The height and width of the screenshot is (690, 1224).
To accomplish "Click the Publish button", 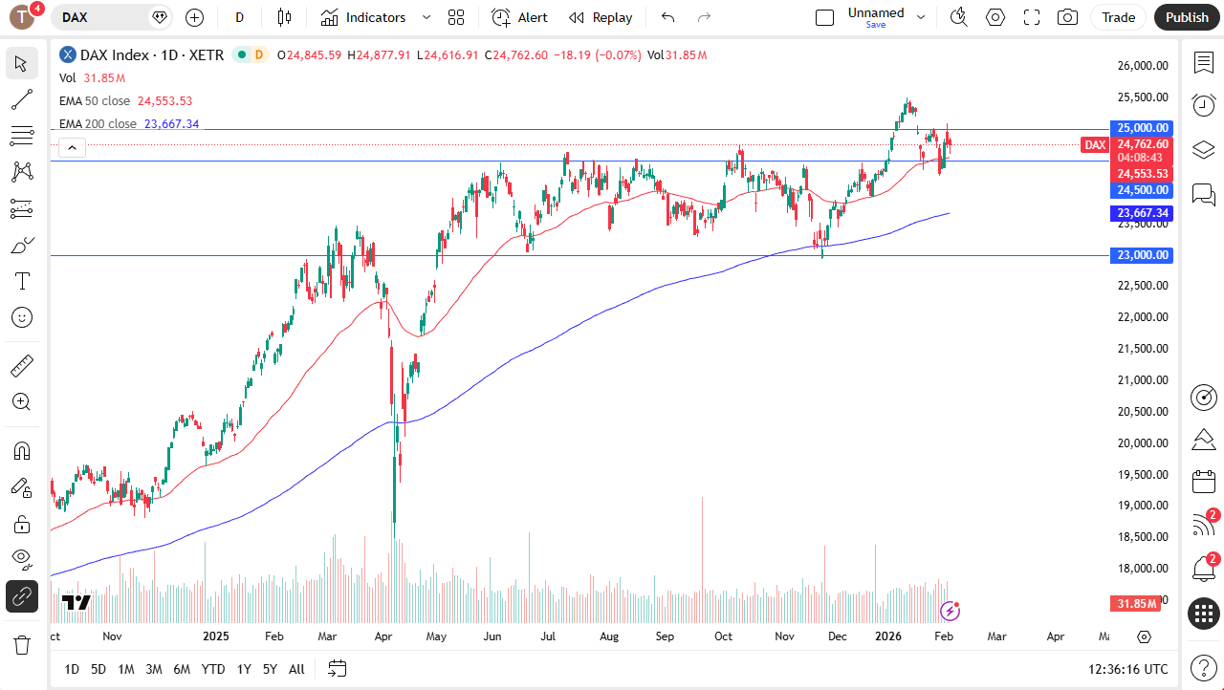I will [x=1187, y=17].
